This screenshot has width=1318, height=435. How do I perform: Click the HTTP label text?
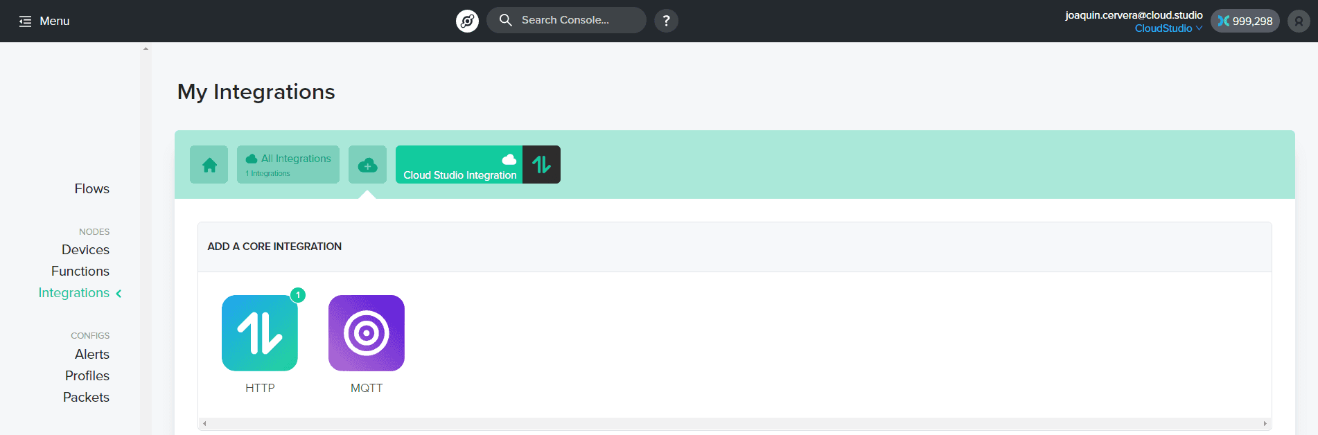260,388
